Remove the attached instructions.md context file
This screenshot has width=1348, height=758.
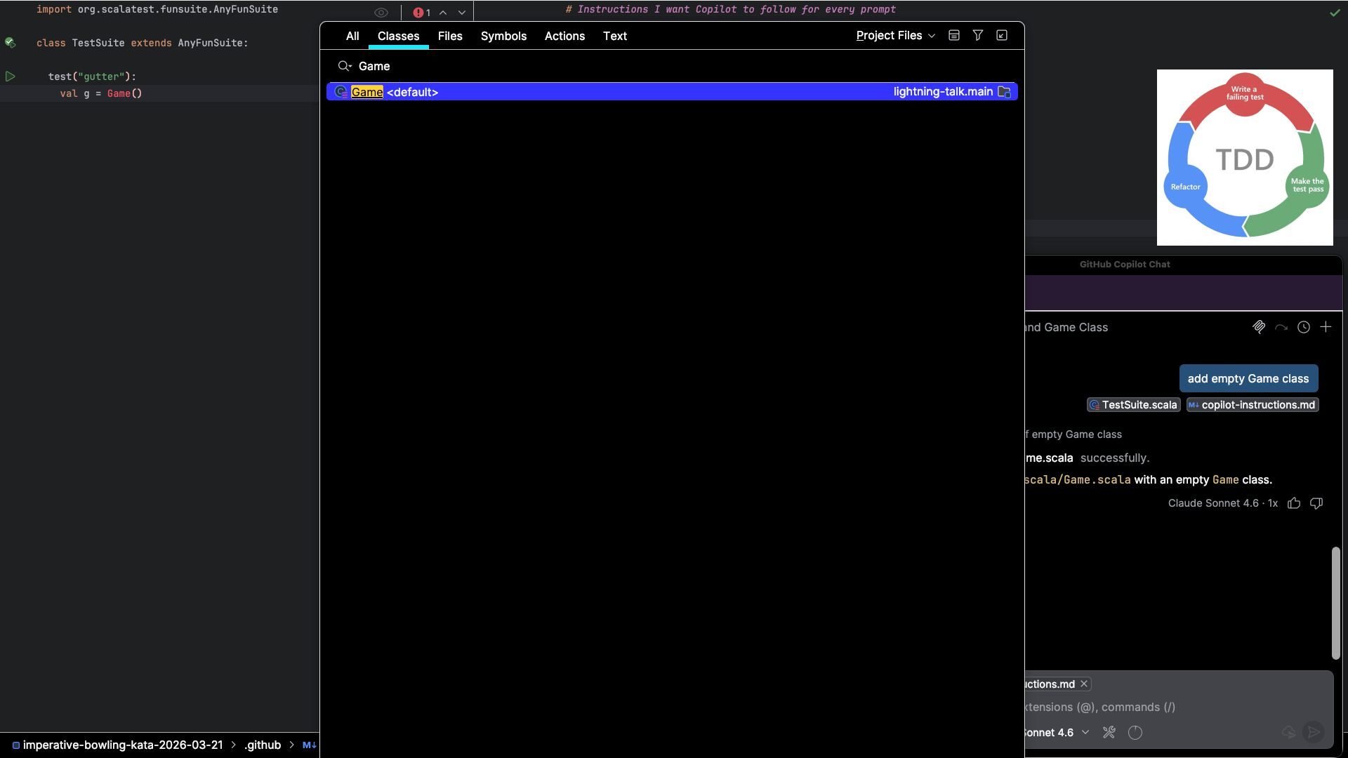click(x=1084, y=684)
